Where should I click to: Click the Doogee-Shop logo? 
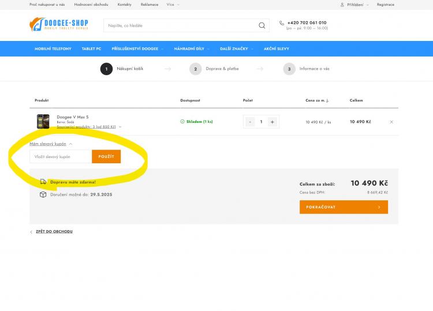pyautogui.click(x=59, y=24)
